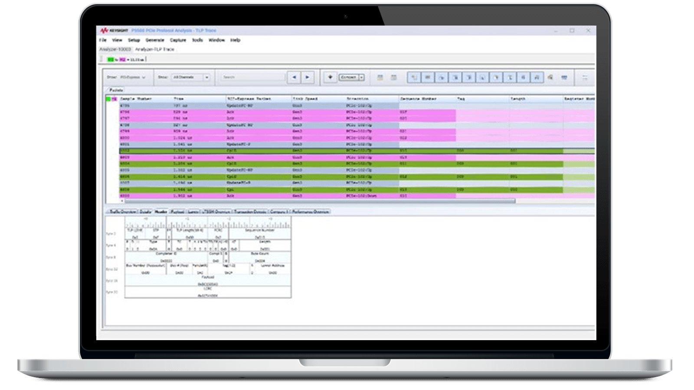Toggle selection of the first filter toggle button
The image size is (694, 390).
coord(414,77)
